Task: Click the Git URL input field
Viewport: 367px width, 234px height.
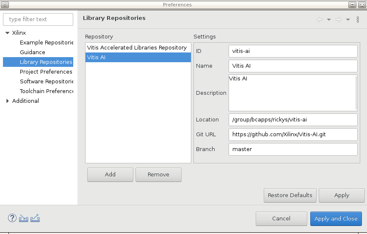Action: [293, 135]
